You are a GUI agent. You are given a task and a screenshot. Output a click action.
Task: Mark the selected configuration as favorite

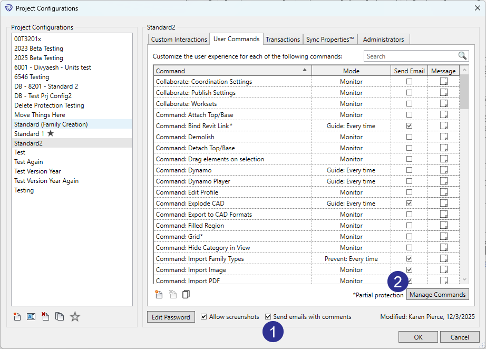(74, 316)
